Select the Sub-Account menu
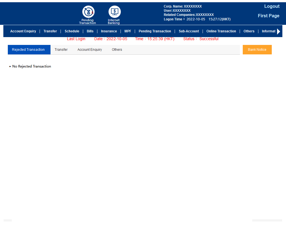This screenshot has width=286, height=241. click(x=189, y=31)
